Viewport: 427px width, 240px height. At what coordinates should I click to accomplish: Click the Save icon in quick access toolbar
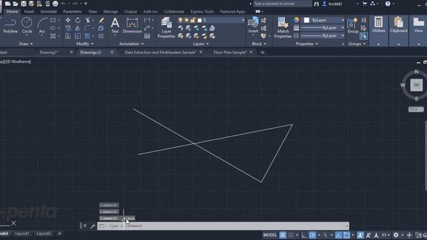[x=24, y=3]
